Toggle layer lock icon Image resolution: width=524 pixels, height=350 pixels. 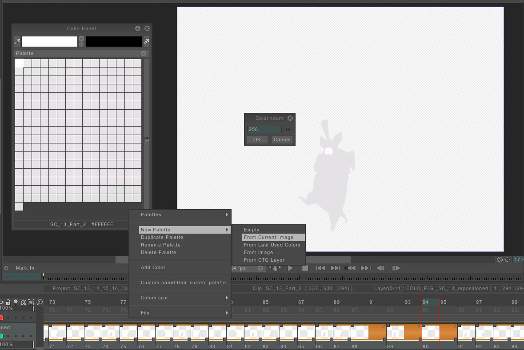8,302
